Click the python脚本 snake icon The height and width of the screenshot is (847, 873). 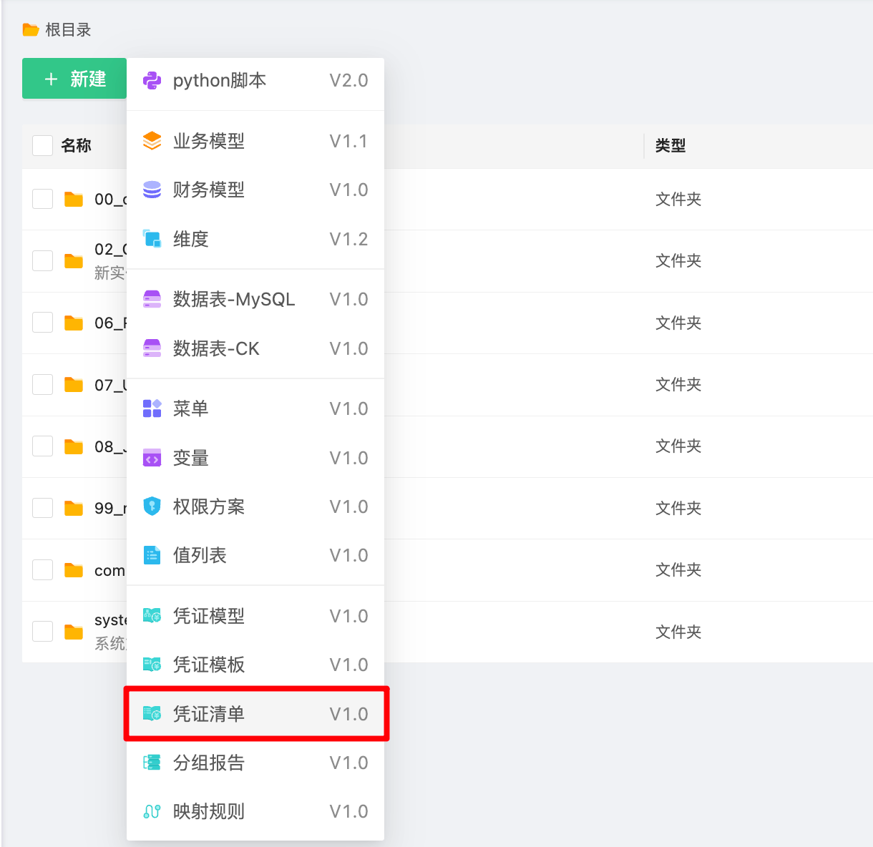tap(152, 81)
